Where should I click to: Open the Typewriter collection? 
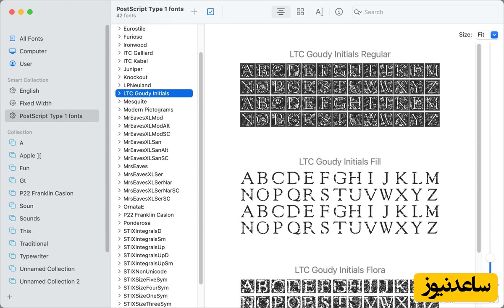[x=34, y=256]
